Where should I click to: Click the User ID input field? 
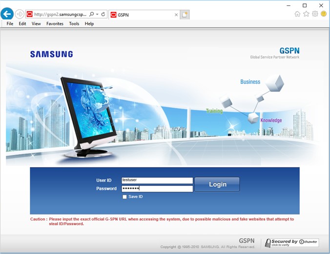click(x=157, y=180)
